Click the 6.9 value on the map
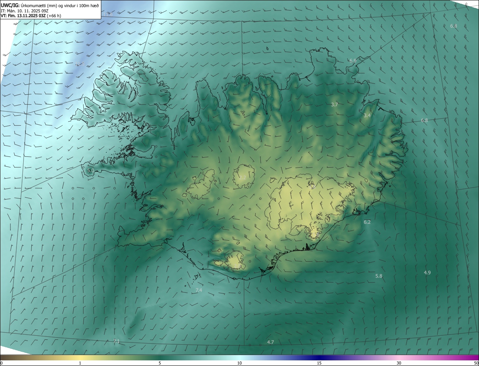 353,61
